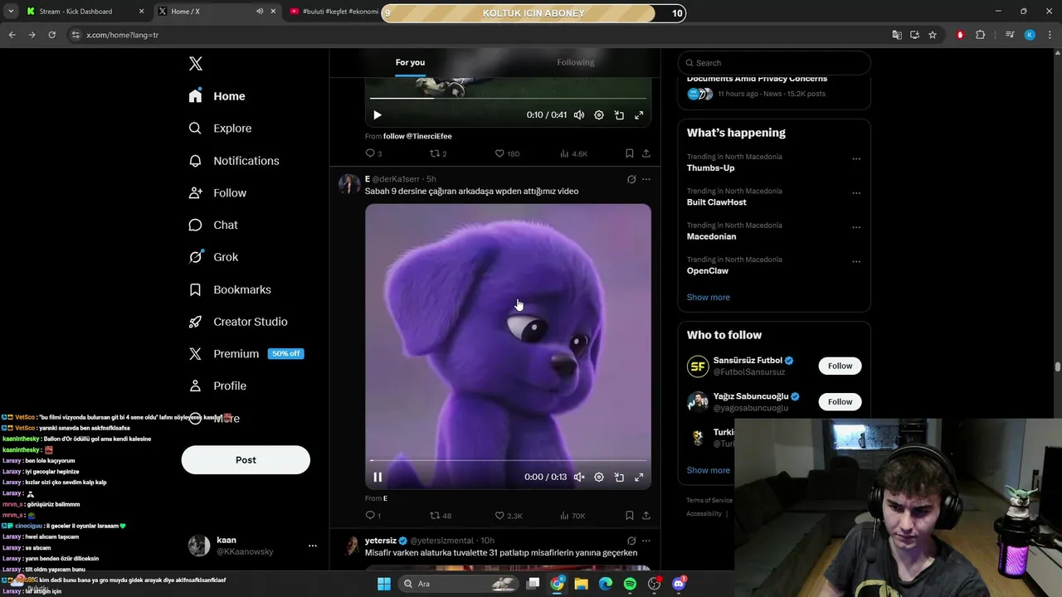Go to Home in sidebar
1062x597 pixels.
point(217,96)
